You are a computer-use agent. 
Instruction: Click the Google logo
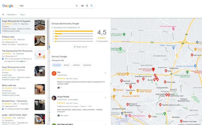[x=8, y=6]
